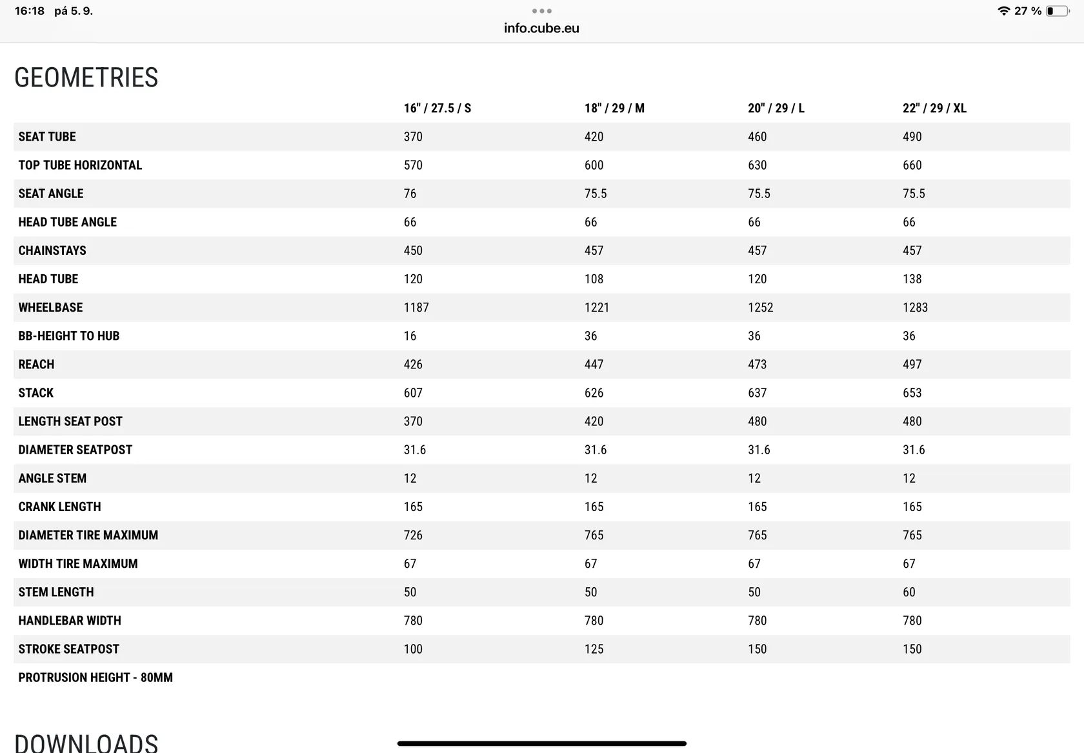Click the GEOMETRIES section heading
Screen dimensions: 1084x753
coord(86,78)
